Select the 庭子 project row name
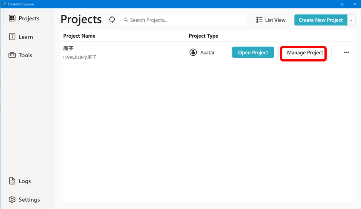This screenshot has width=361, height=209. click(69, 48)
